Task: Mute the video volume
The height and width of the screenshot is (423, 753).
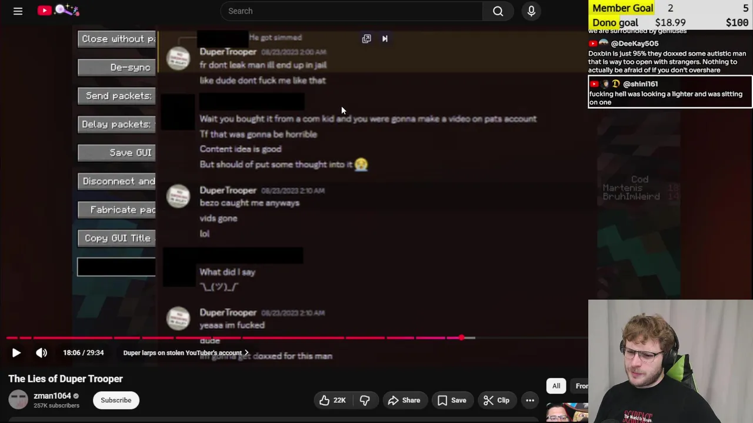Action: click(41, 352)
